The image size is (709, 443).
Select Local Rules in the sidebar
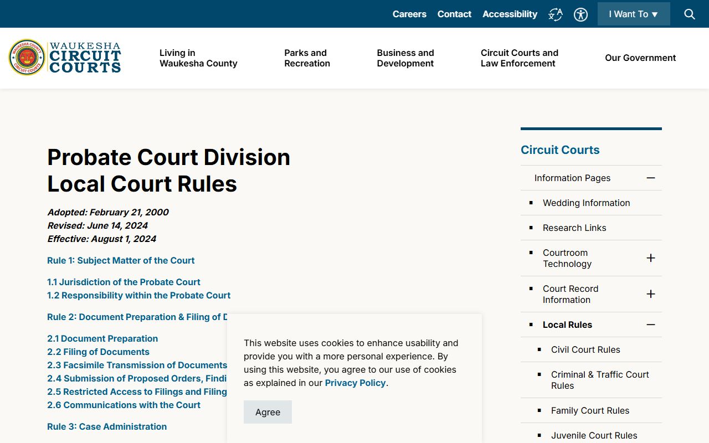click(x=567, y=324)
